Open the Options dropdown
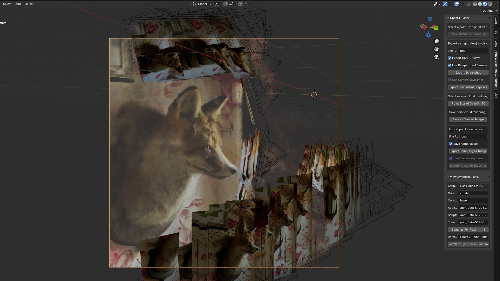This screenshot has height=281, width=500. click(489, 11)
